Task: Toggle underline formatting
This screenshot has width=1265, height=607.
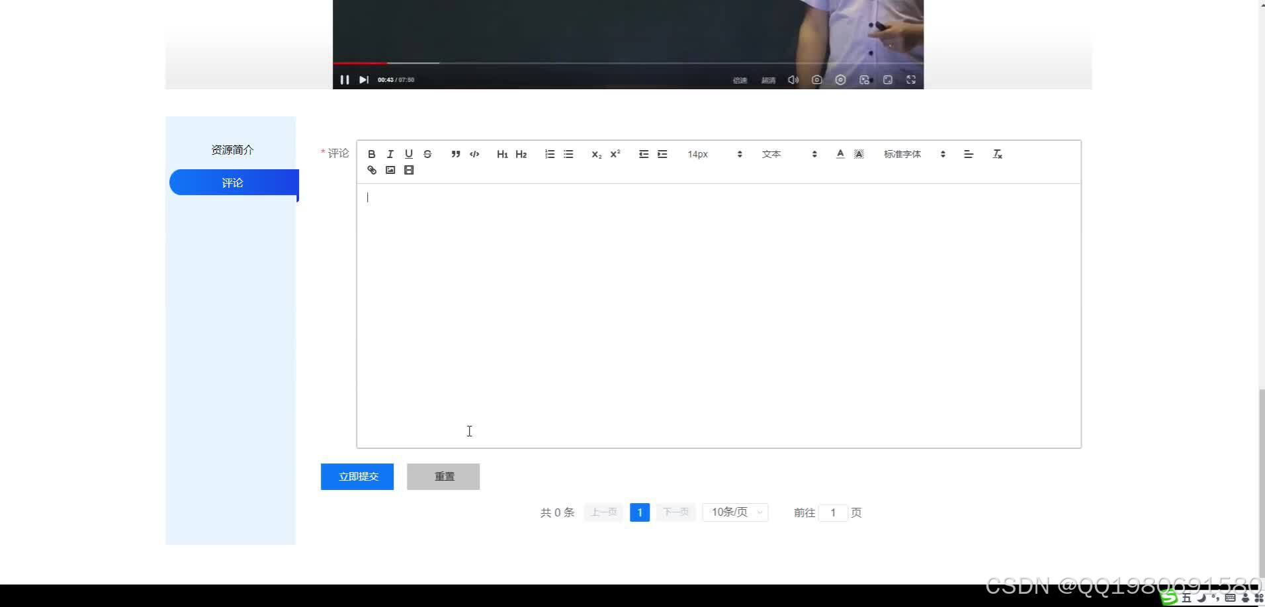Action: pyautogui.click(x=409, y=153)
